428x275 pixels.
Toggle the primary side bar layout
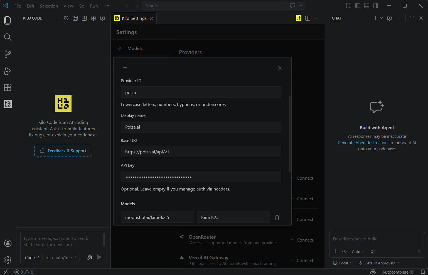coord(358,6)
